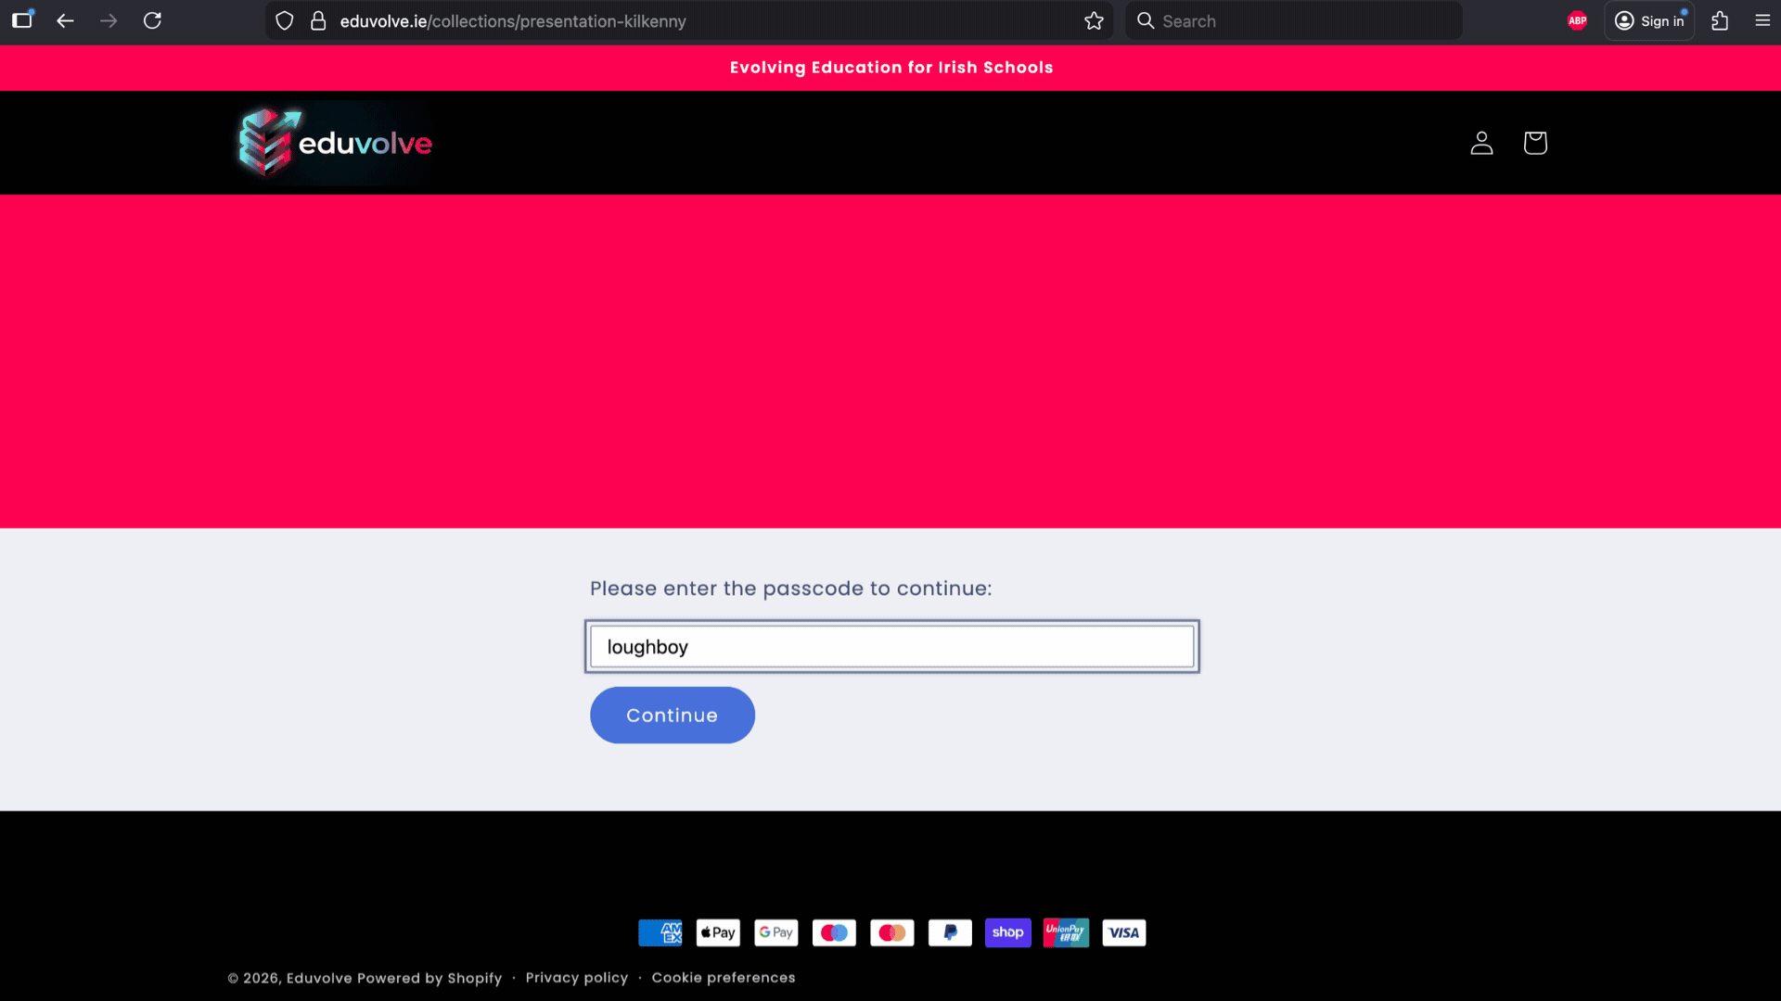The image size is (1781, 1001).
Task: Click the browser search bar
Action: click(1293, 20)
